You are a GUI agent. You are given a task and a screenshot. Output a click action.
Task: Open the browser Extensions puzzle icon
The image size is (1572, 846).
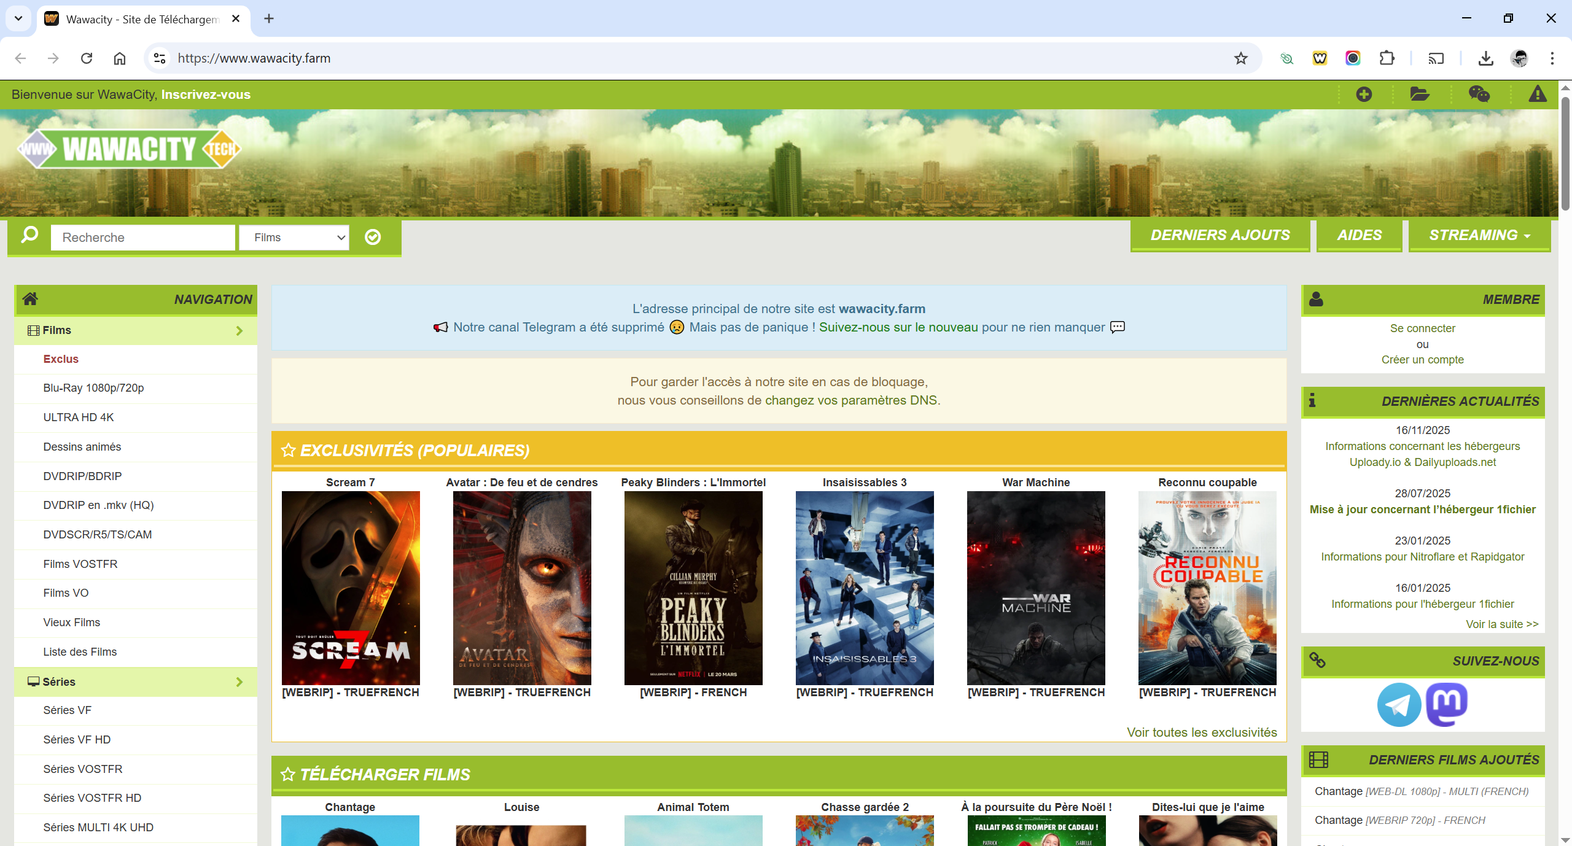point(1387,58)
